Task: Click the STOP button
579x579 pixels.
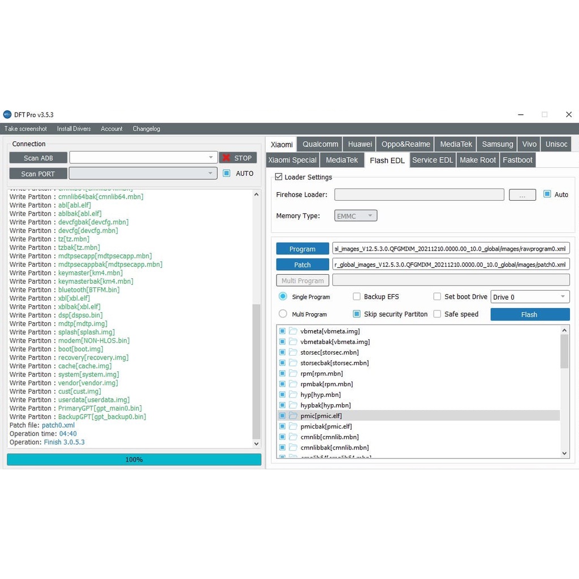Action: (x=238, y=158)
